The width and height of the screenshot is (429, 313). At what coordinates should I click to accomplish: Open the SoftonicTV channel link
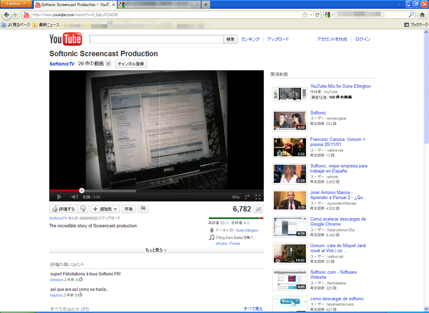[62, 64]
